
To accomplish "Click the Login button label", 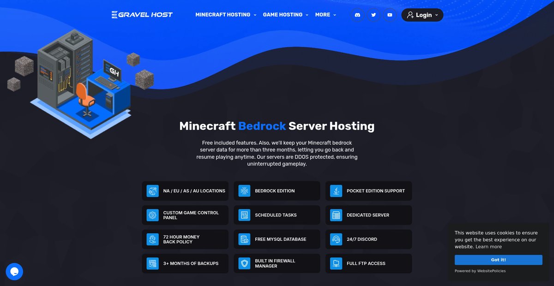I will pyautogui.click(x=424, y=15).
